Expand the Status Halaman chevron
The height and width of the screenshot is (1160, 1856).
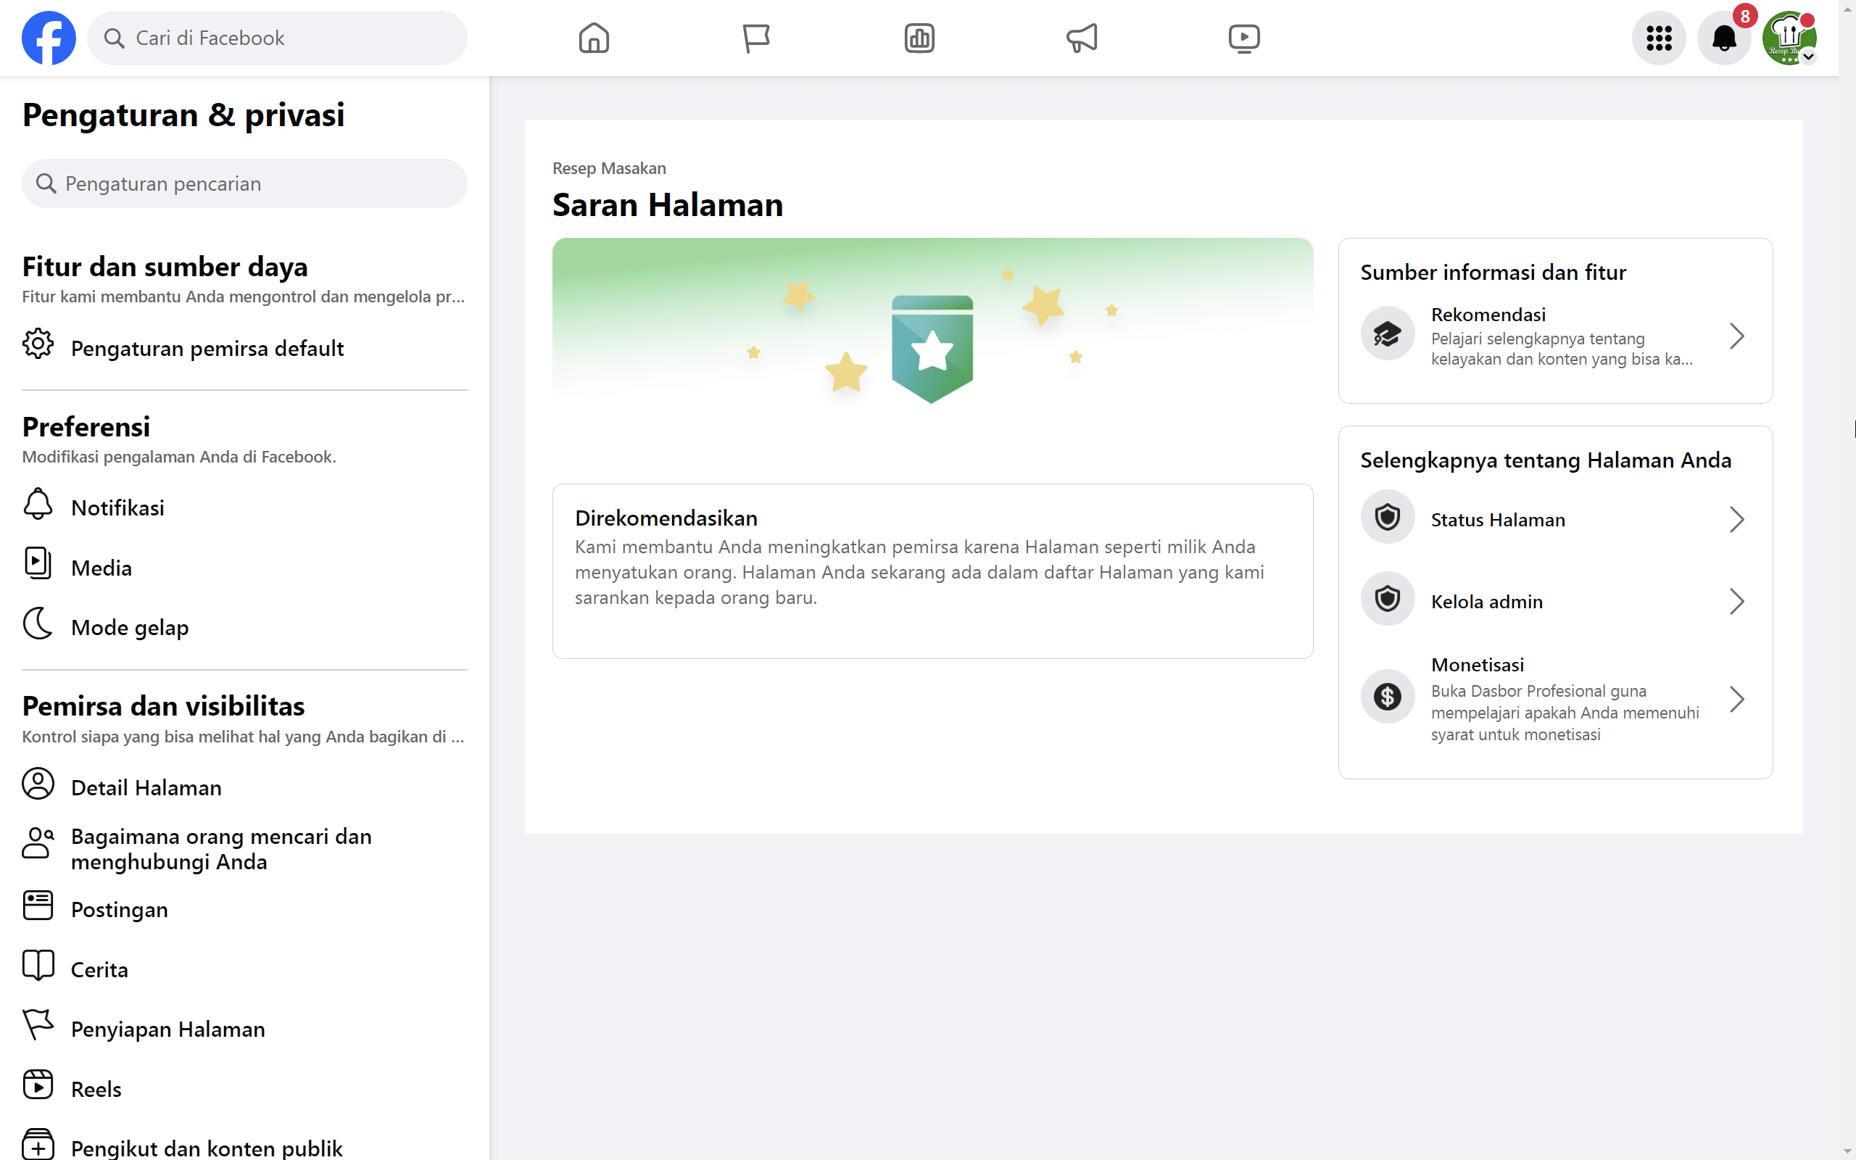tap(1737, 519)
